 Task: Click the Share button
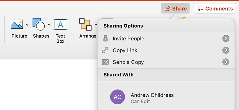[x=175, y=8]
